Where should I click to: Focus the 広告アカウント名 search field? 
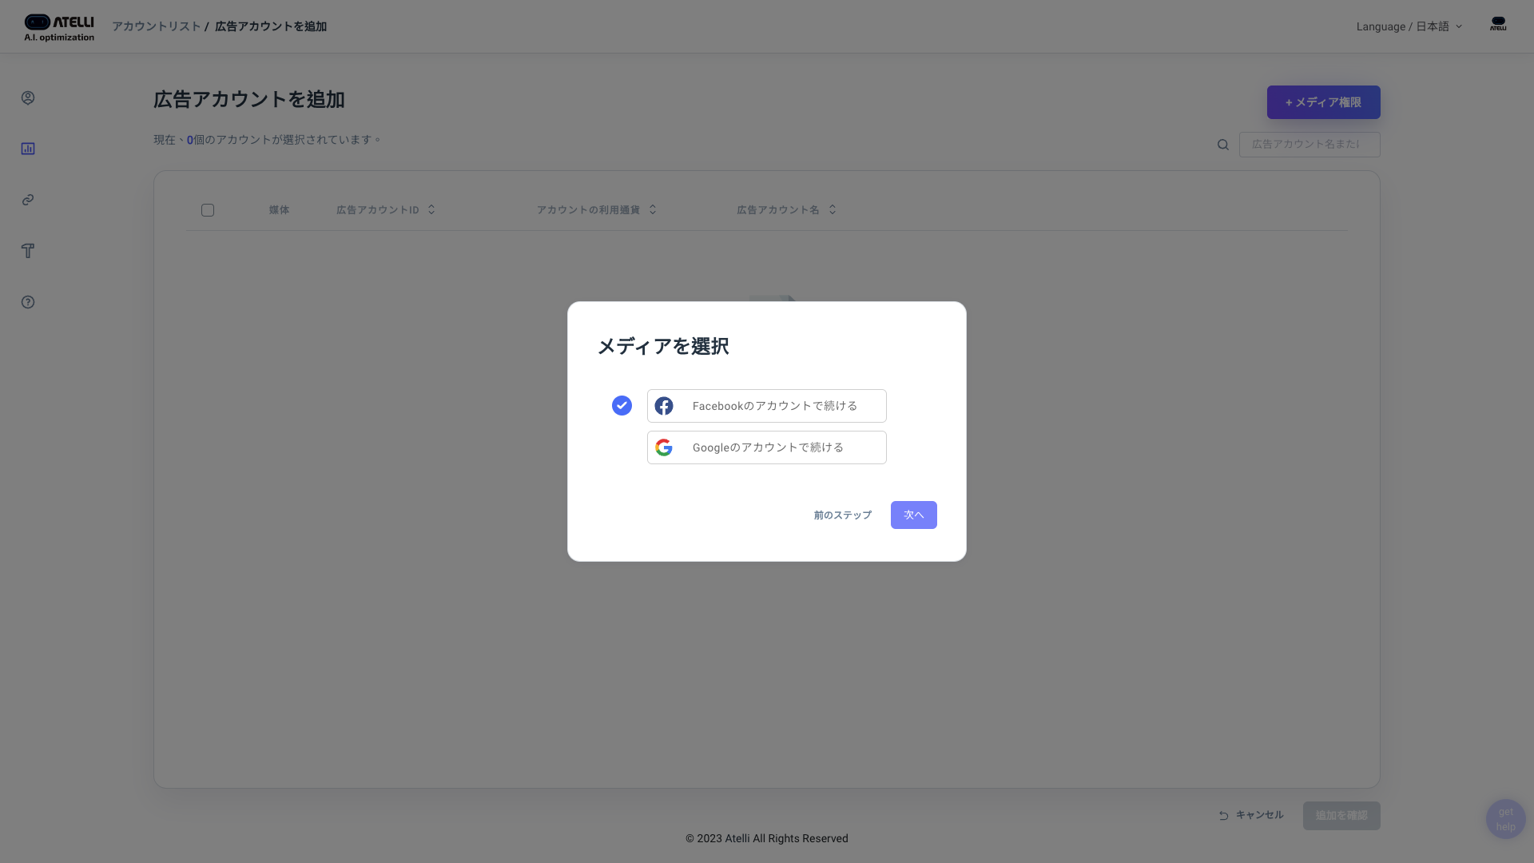(x=1309, y=145)
